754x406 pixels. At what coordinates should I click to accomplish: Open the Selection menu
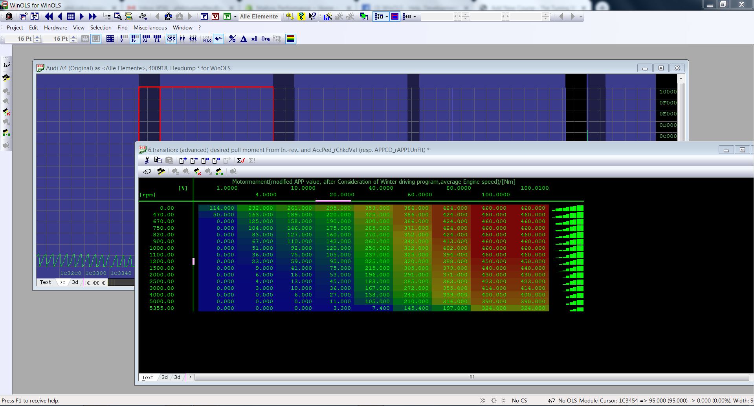[x=101, y=27]
